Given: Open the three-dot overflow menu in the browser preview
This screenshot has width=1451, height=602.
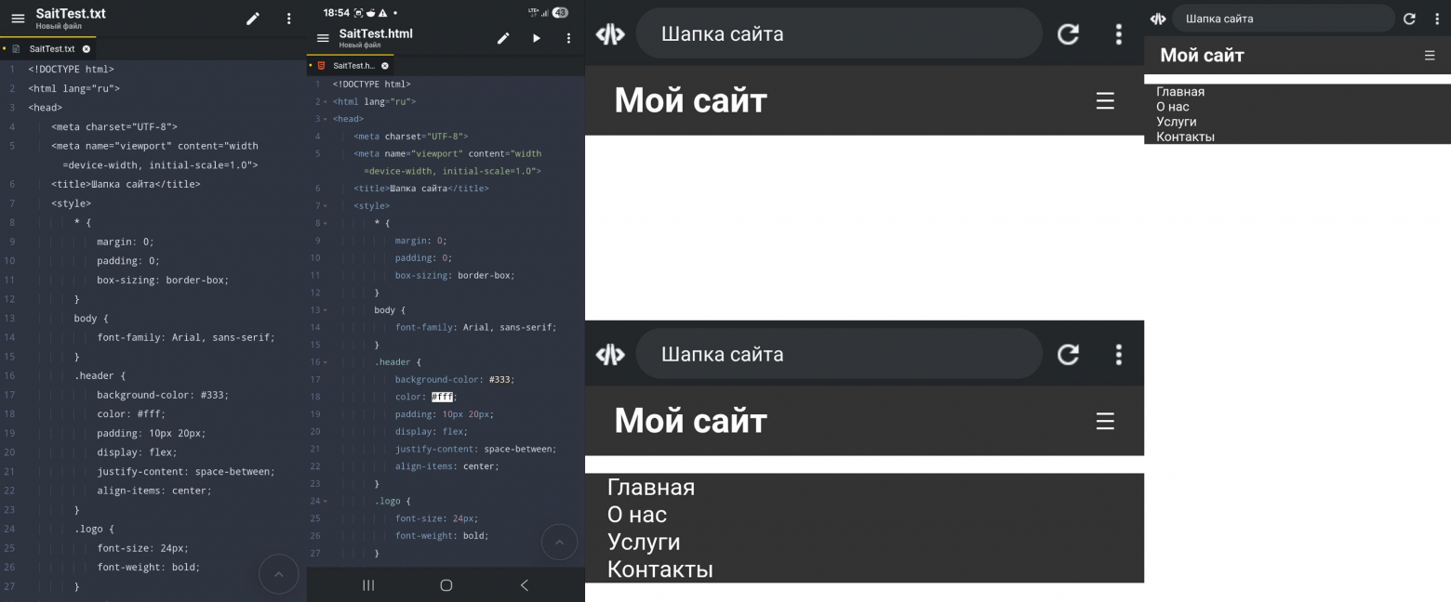Looking at the screenshot, I should (1119, 33).
